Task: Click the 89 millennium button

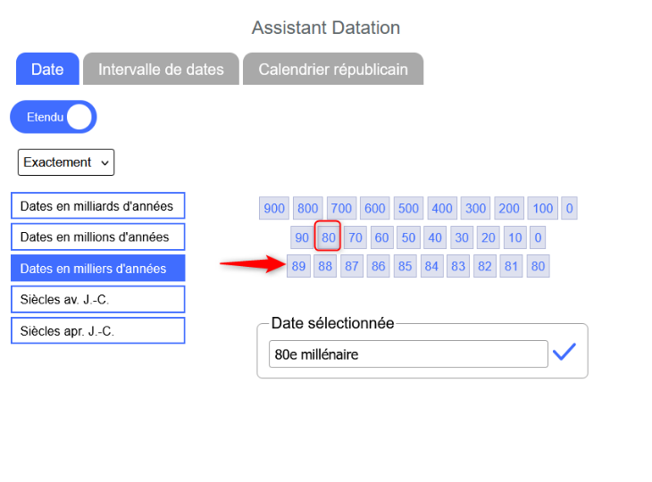Action: (x=298, y=266)
